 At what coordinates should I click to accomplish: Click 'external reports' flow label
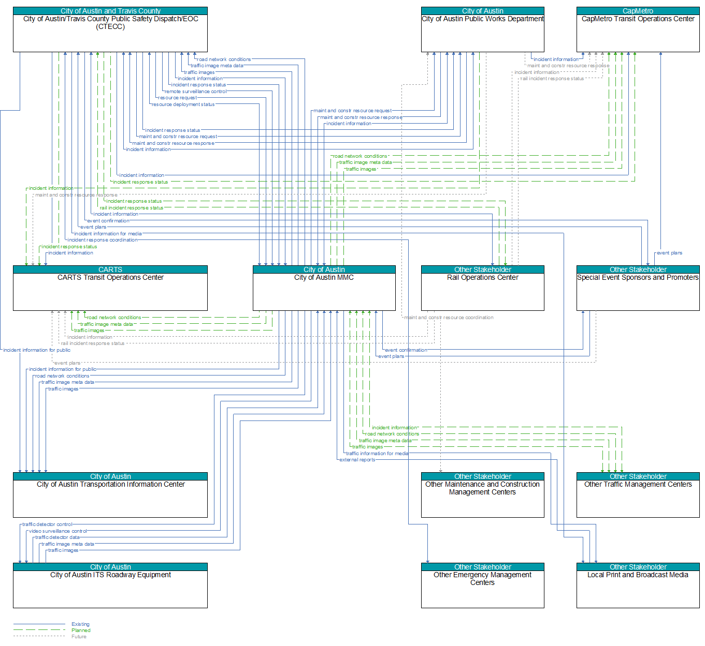click(357, 460)
